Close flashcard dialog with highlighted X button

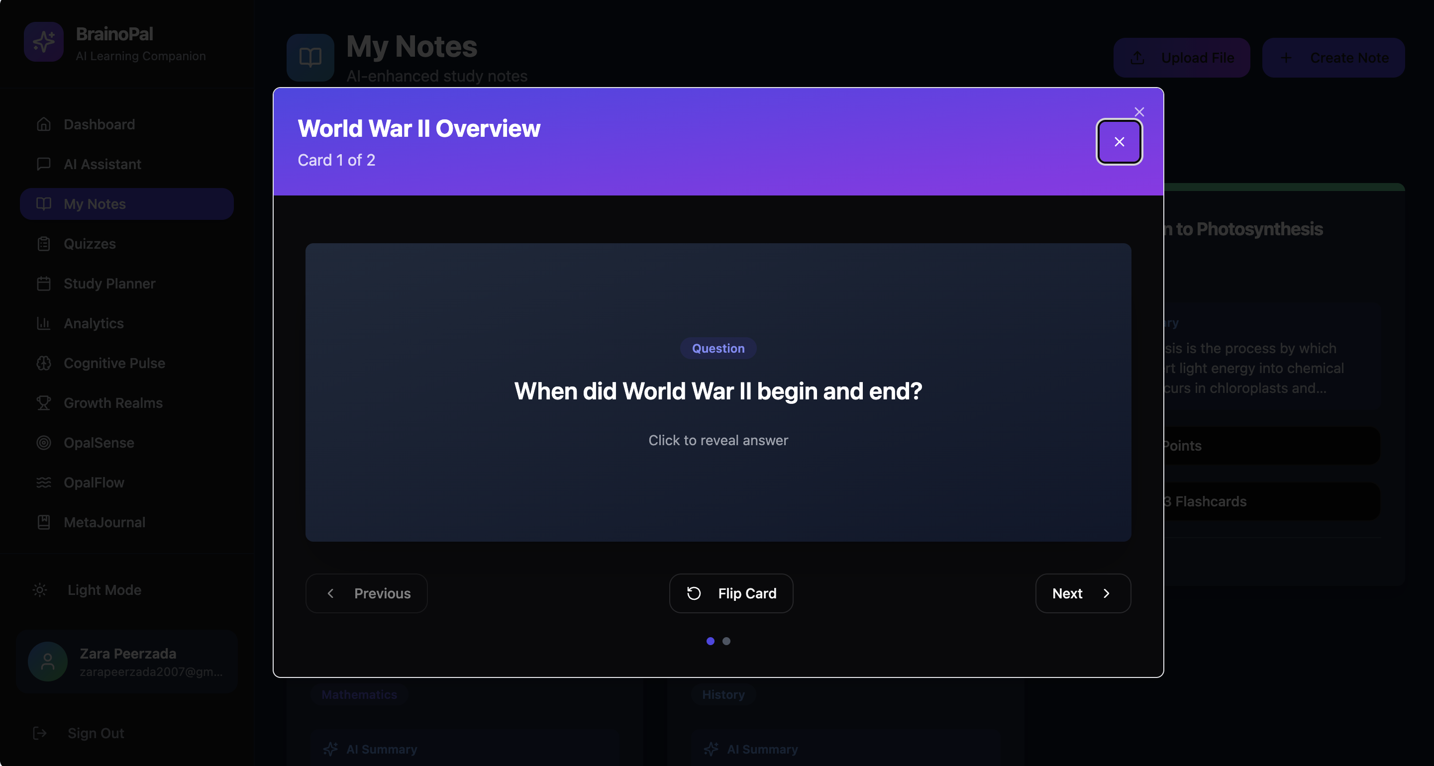[1119, 142]
